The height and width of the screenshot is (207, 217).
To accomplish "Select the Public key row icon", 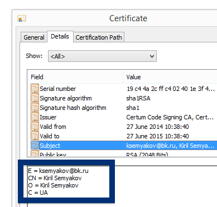I will point(35,154).
